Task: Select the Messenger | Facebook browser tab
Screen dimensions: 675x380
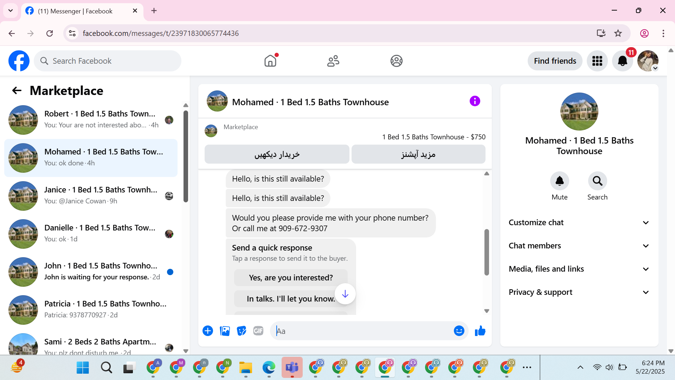Action: (82, 11)
